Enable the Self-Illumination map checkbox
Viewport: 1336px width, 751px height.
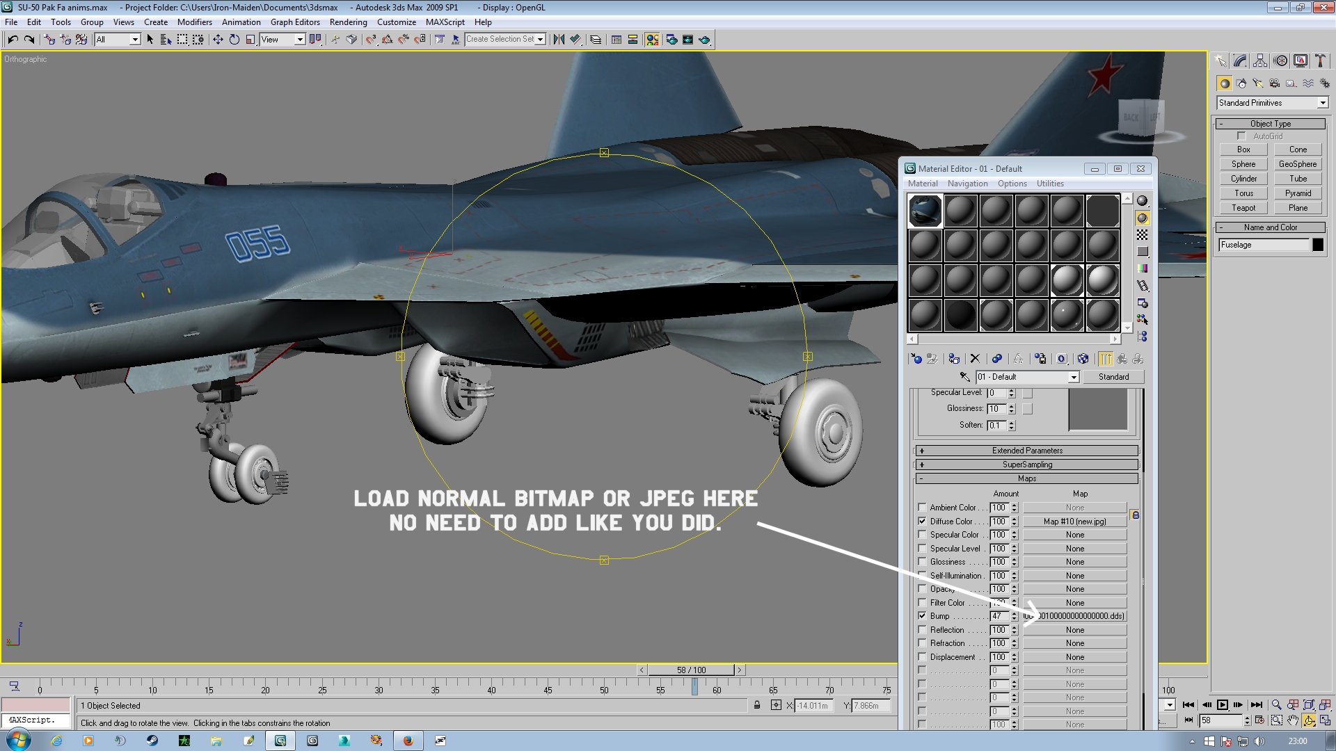pos(922,575)
